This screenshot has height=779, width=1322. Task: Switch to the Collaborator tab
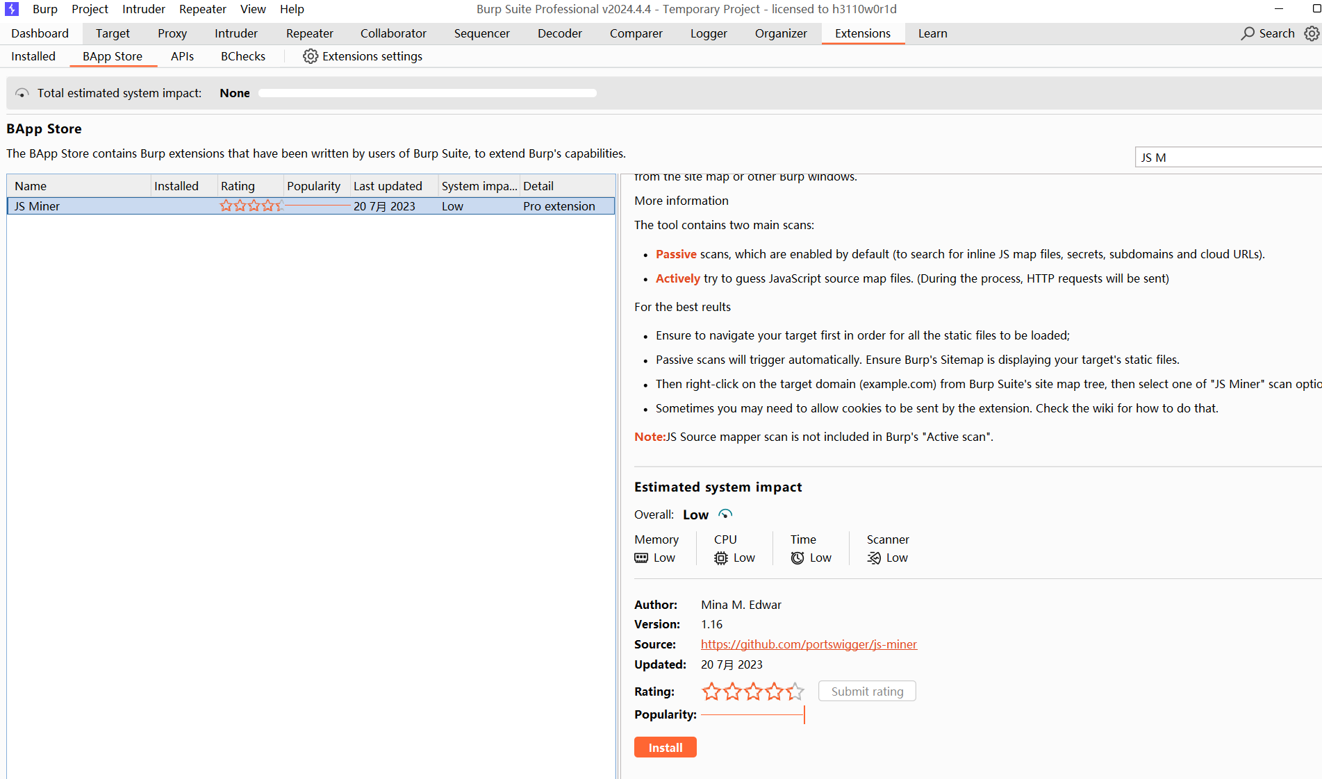click(x=393, y=33)
